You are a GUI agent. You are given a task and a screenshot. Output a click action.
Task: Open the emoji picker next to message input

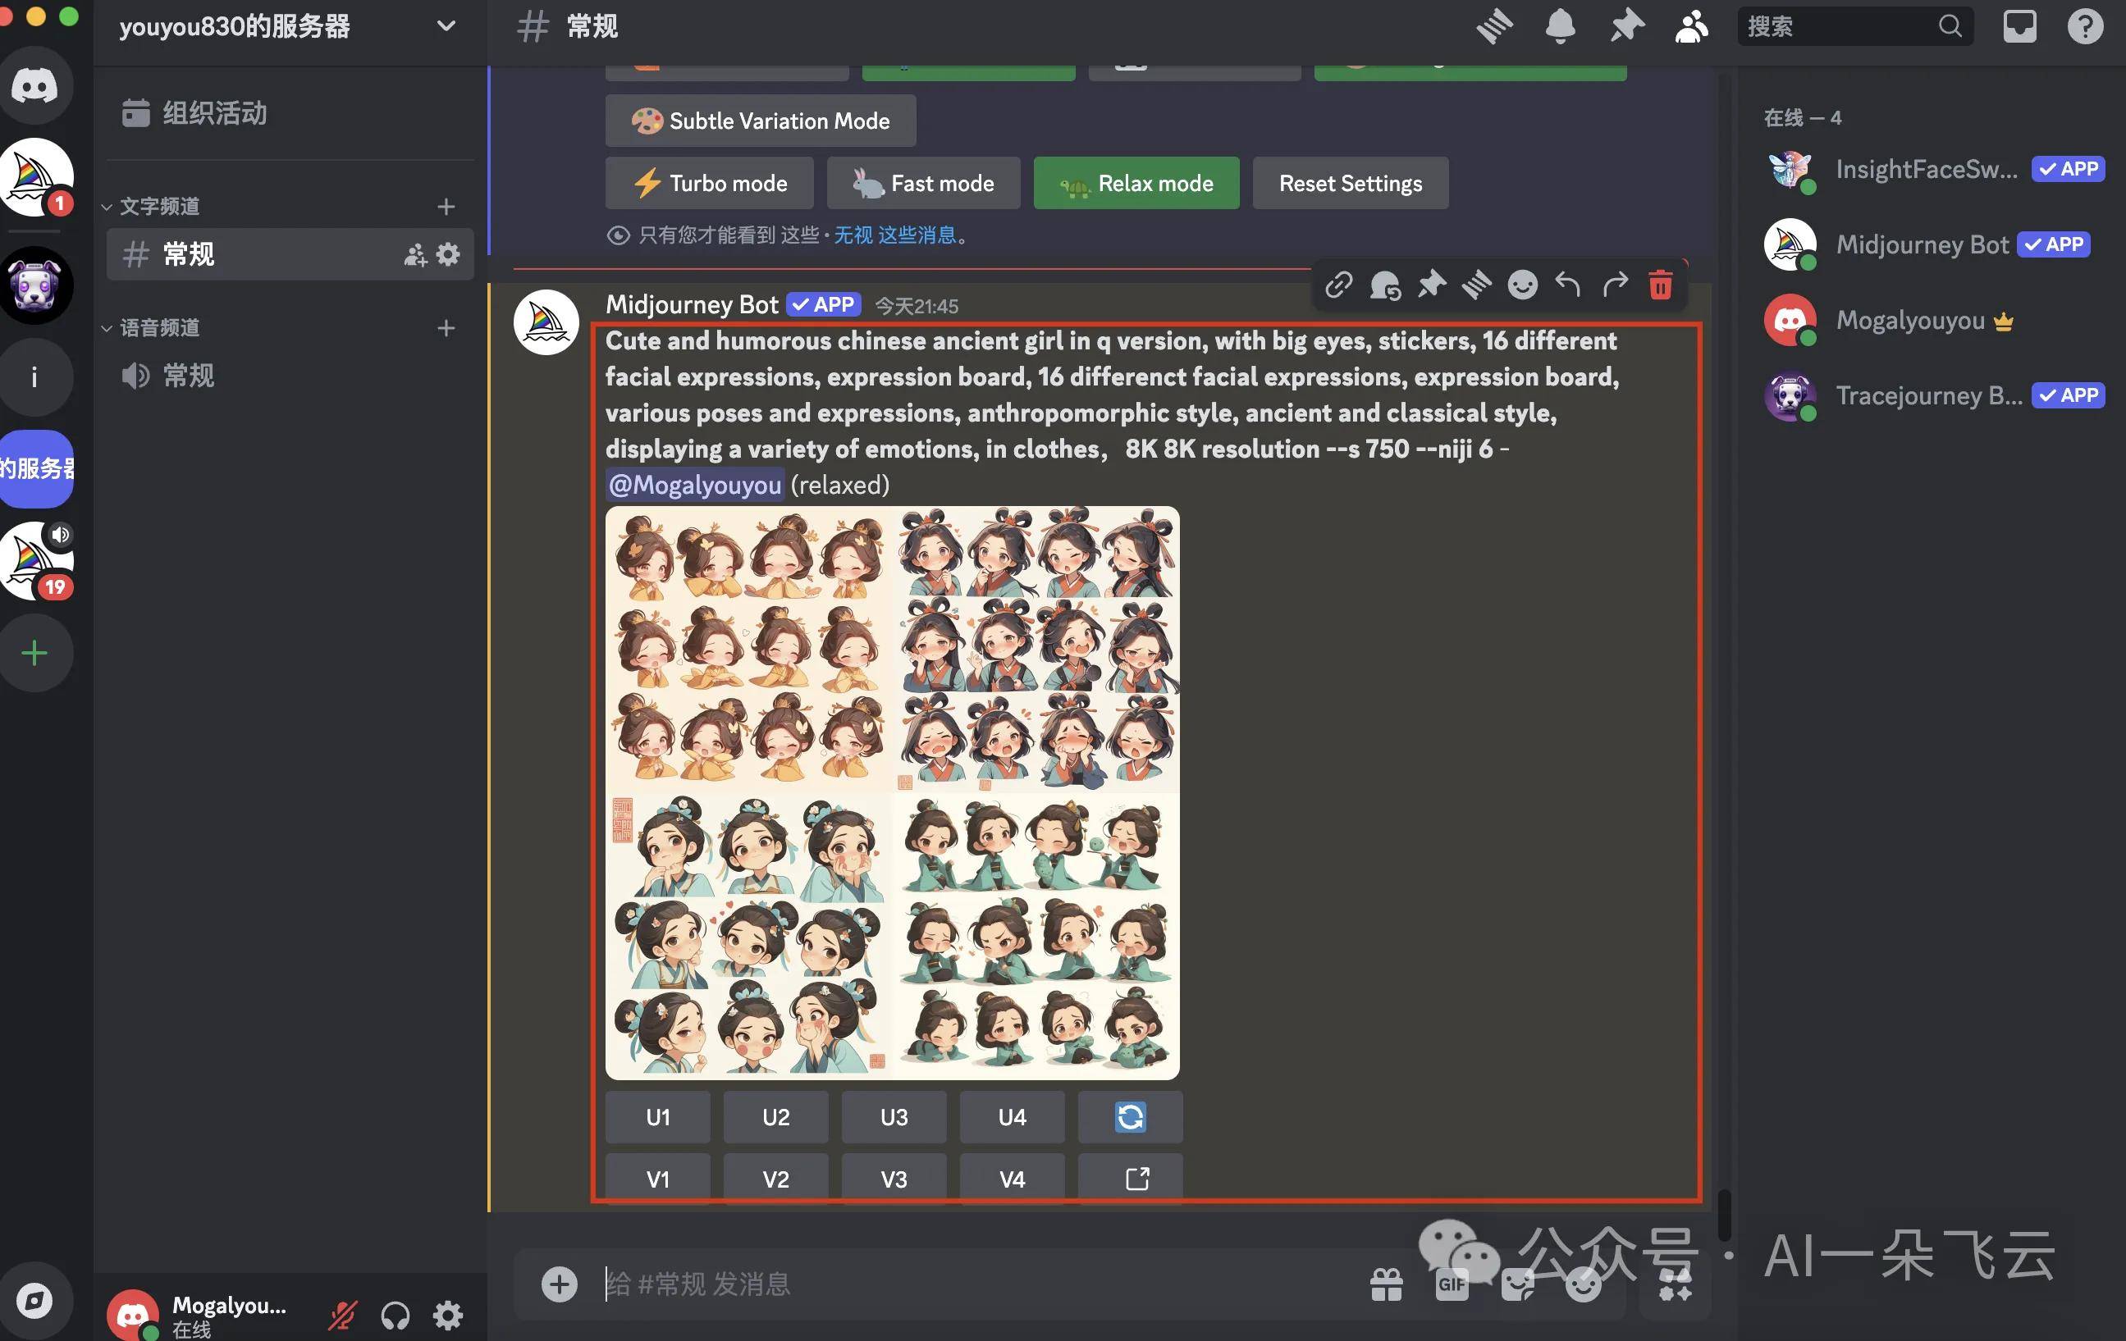1583,1284
